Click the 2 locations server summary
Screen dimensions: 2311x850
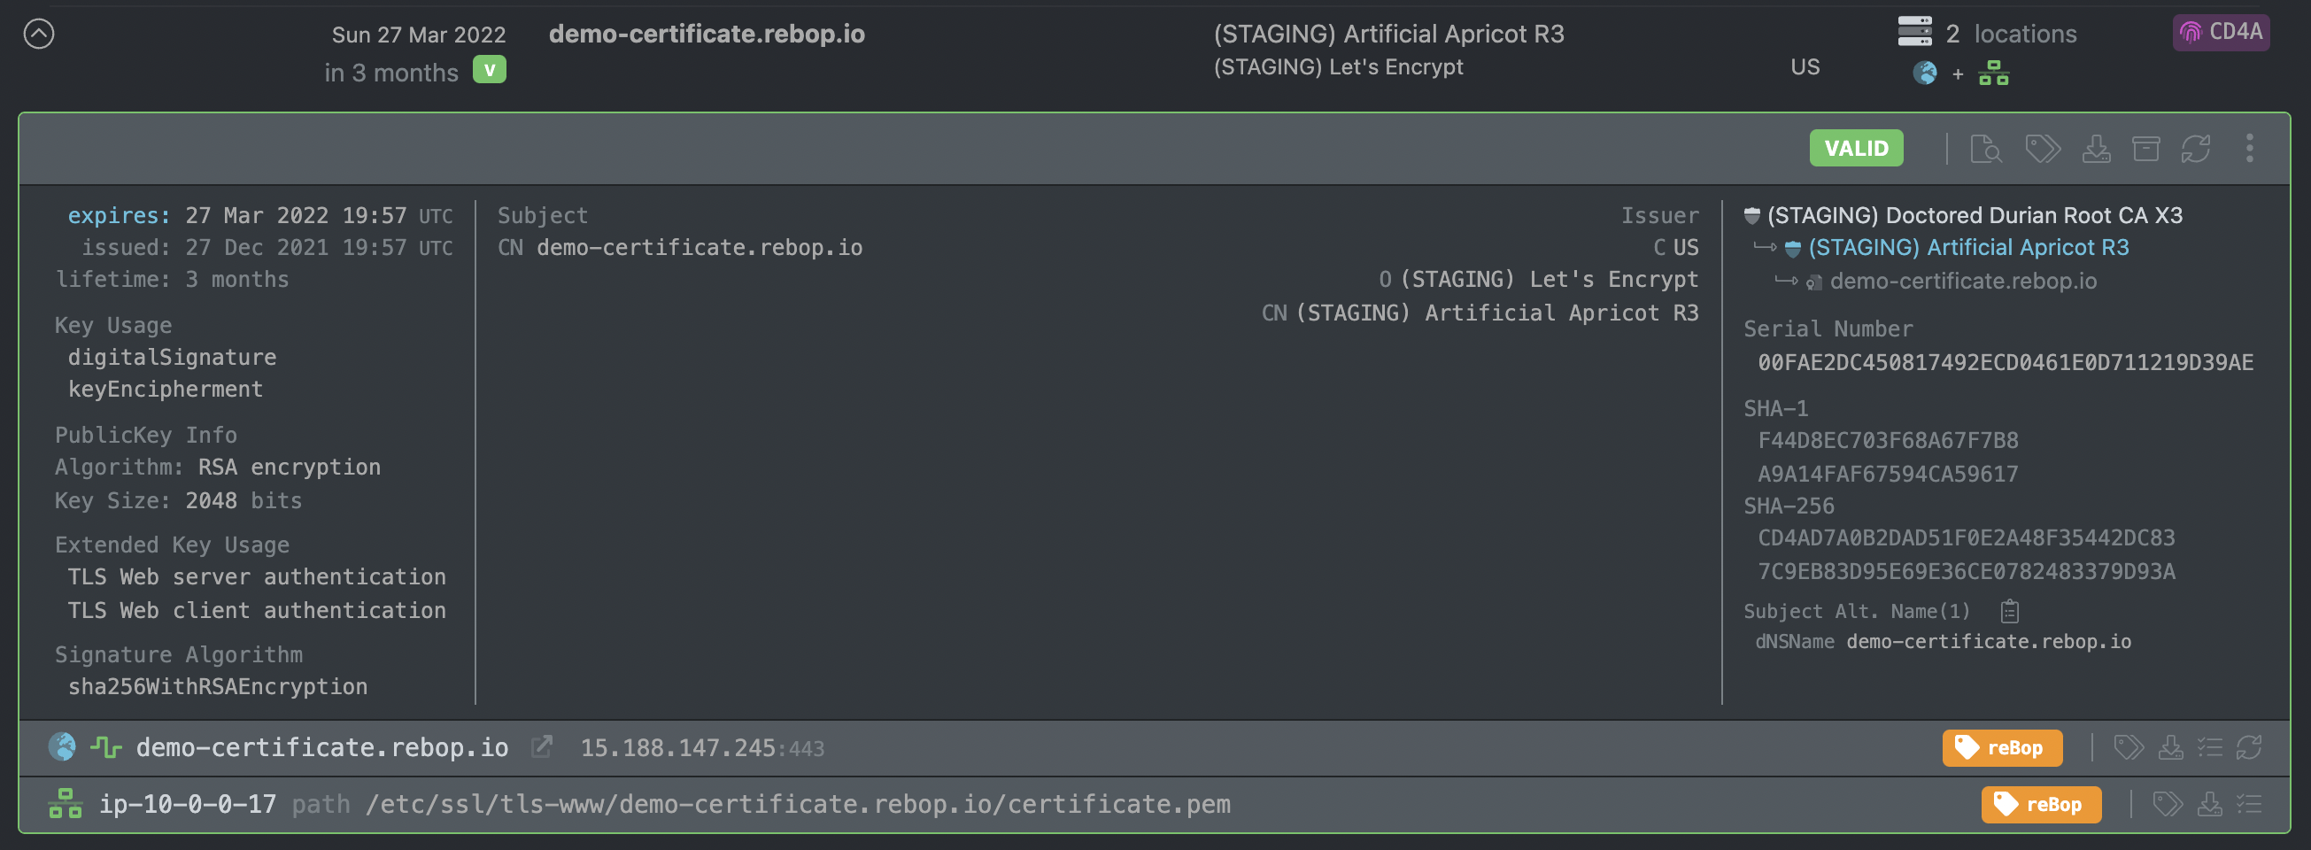point(1987,35)
